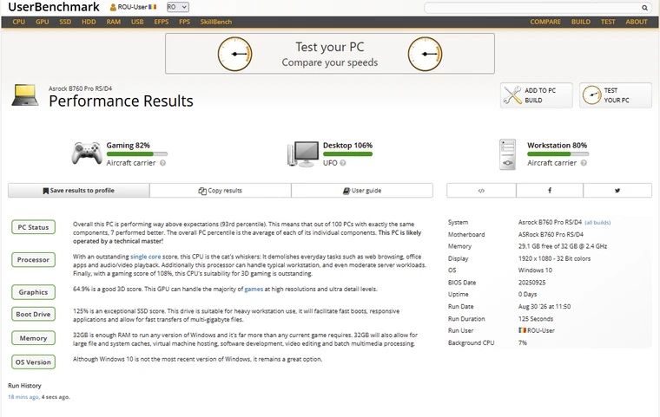Select the Windows 10 OS value
Image resolution: width=660 pixels, height=417 pixels.
click(x=536, y=270)
